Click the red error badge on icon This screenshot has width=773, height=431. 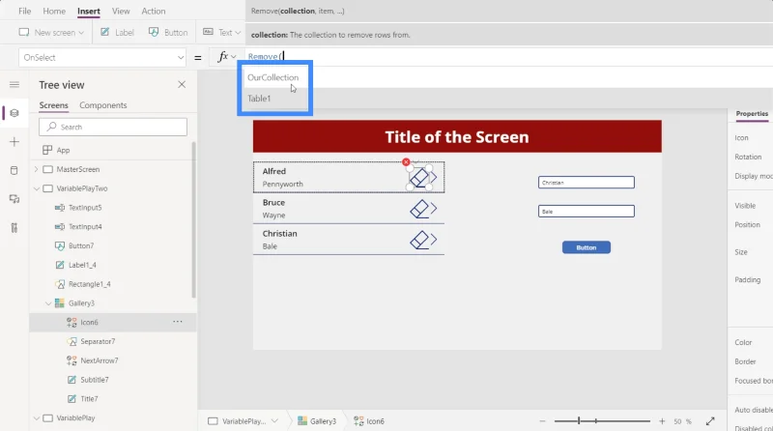406,162
